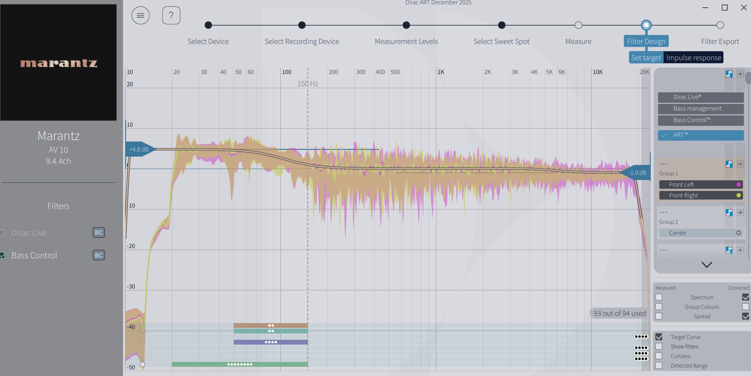This screenshot has height=376, width=751.
Task: Click the BC badge beside Bass Control
Action: [99, 255]
